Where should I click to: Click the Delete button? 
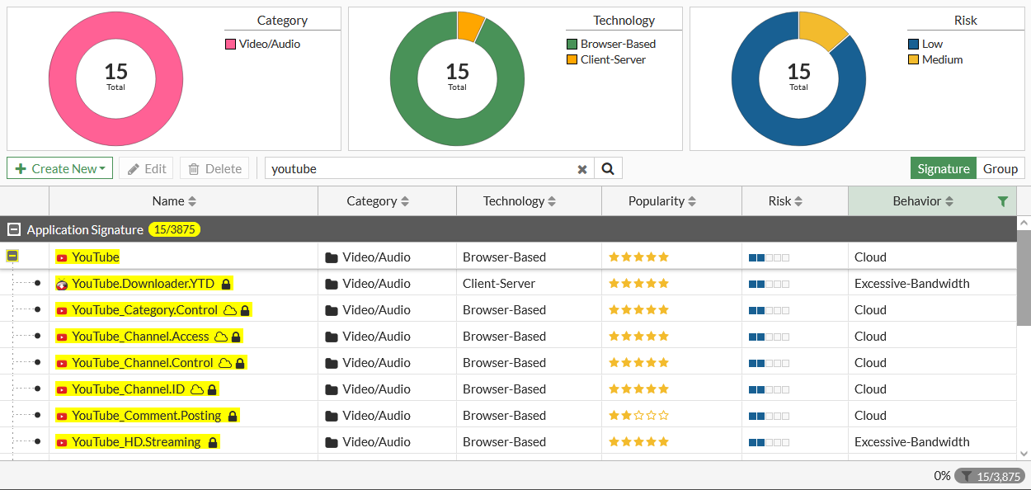(215, 168)
